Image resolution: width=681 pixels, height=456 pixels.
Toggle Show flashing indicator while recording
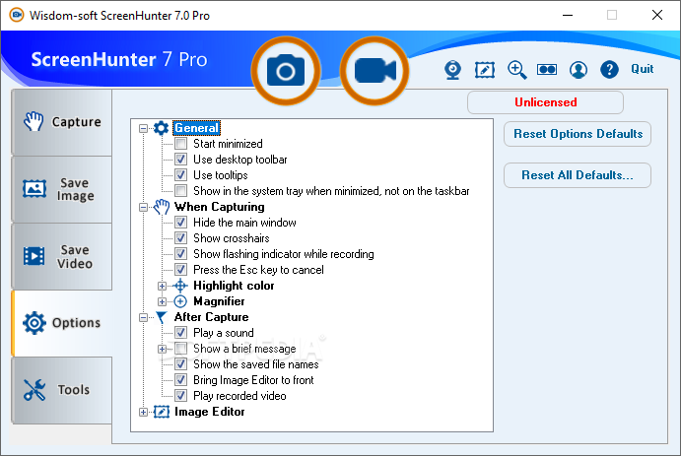[180, 254]
